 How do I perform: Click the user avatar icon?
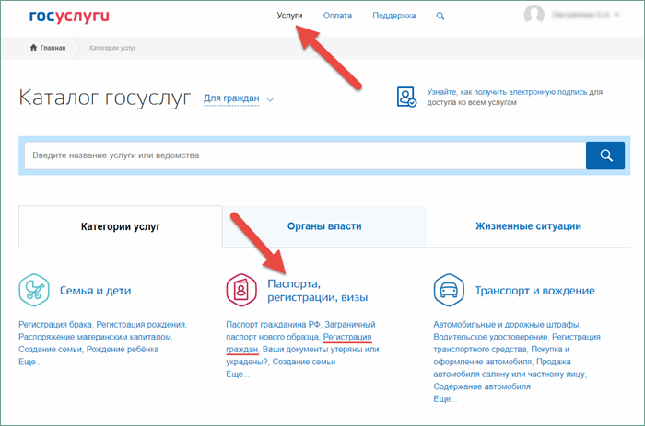[534, 15]
